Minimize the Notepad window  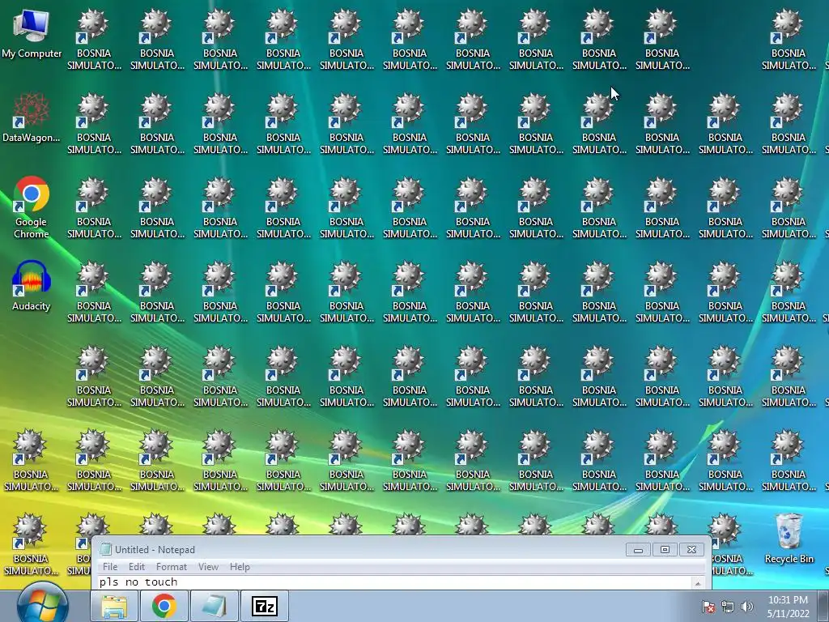[638, 550]
